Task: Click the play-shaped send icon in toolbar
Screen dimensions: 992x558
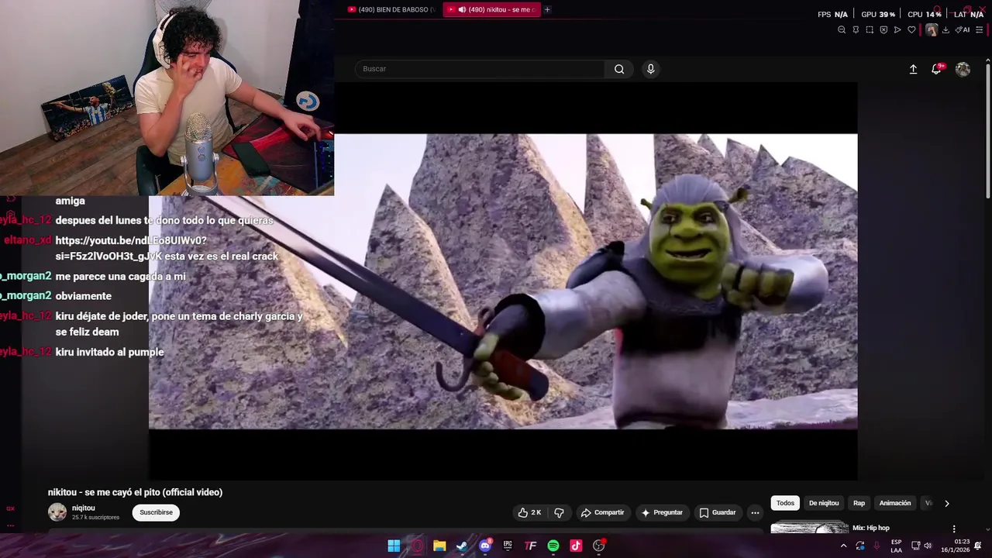Action: [x=897, y=30]
